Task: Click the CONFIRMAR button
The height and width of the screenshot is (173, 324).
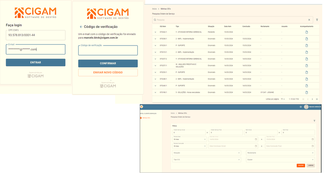Action: pos(108,63)
